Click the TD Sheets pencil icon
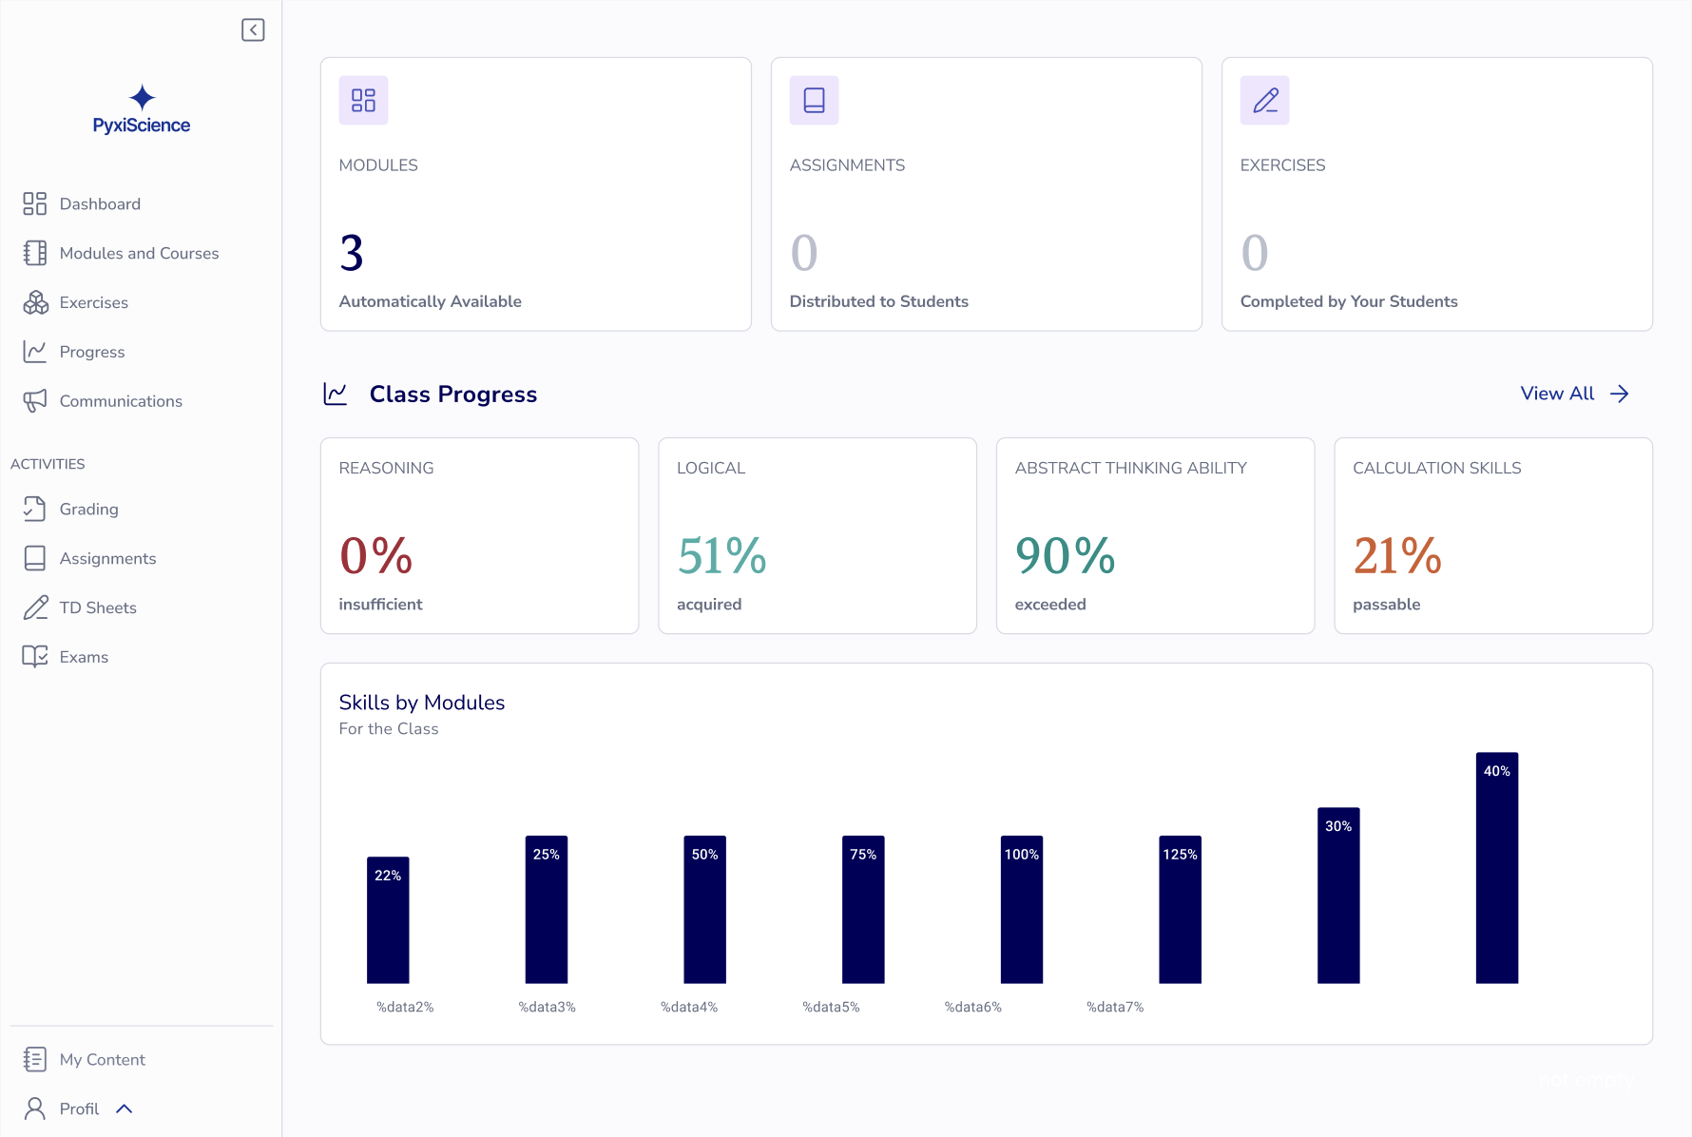Image resolution: width=1692 pixels, height=1137 pixels. tap(35, 607)
